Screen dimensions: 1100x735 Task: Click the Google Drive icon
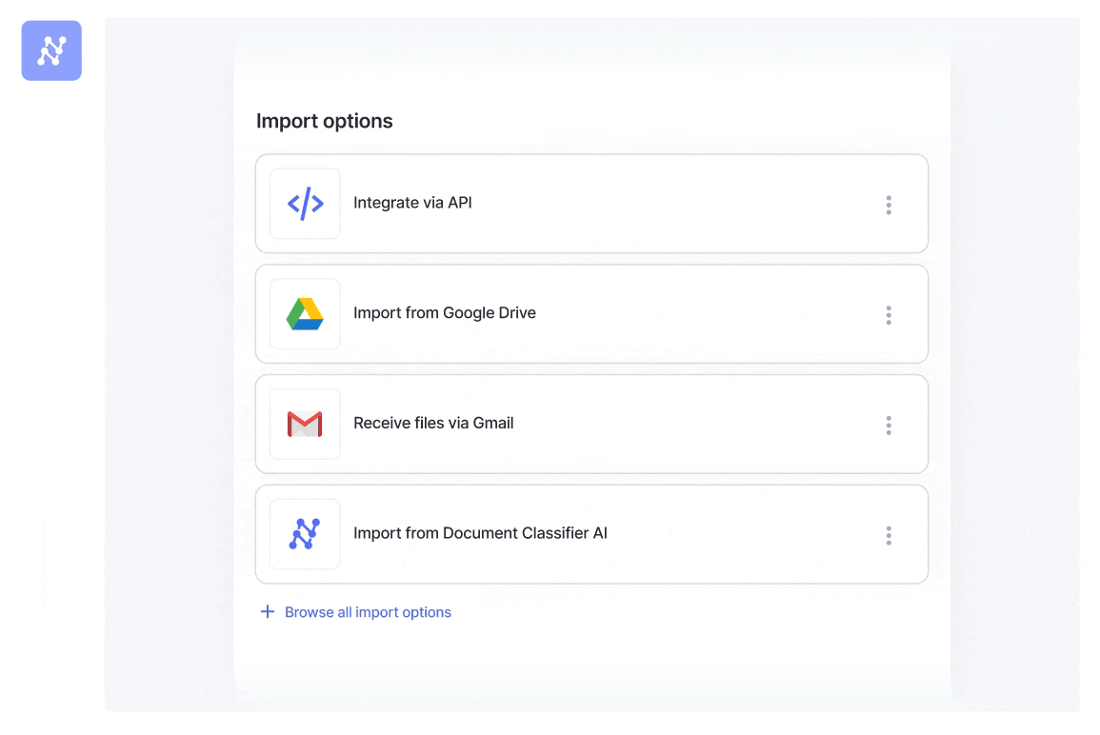click(305, 313)
